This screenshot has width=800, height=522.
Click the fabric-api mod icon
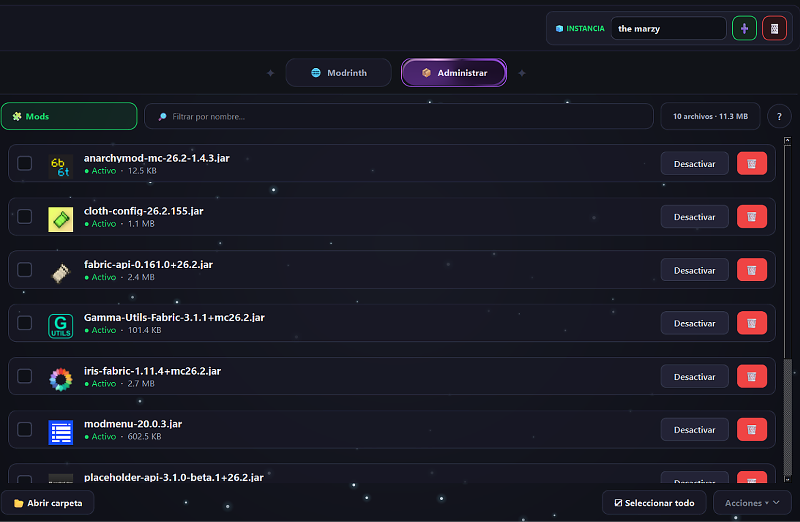tap(60, 273)
